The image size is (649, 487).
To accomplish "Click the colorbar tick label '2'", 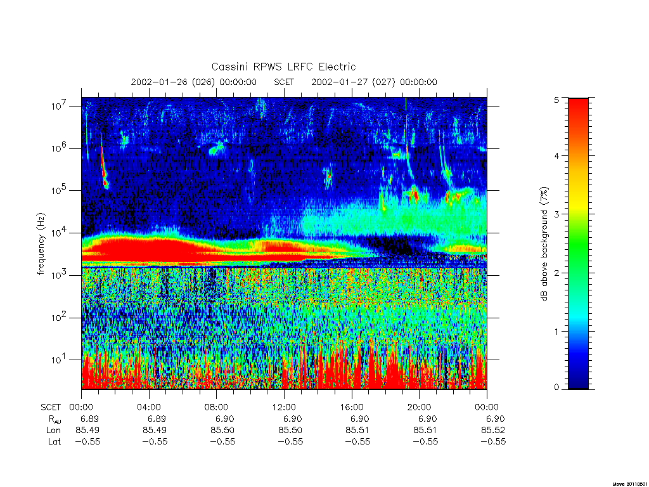I will 556,273.
